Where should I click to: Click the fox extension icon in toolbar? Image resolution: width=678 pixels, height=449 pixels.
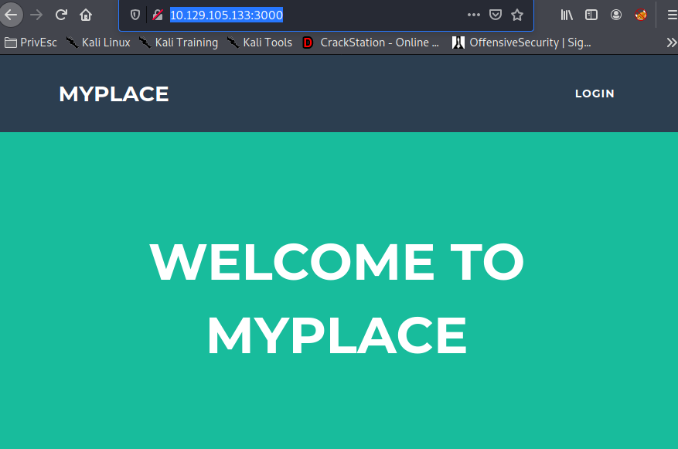(641, 15)
